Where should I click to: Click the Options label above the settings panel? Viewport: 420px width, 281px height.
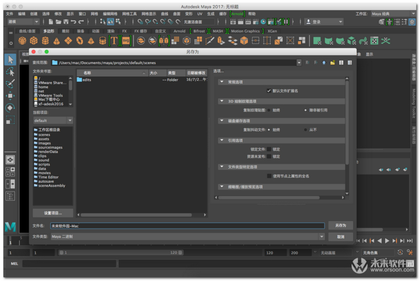pos(218,71)
